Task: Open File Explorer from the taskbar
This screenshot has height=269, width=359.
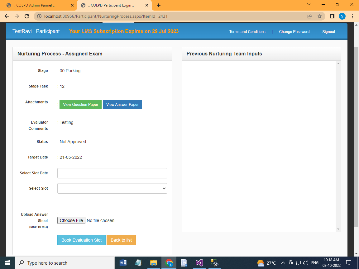Action: click(x=153, y=263)
